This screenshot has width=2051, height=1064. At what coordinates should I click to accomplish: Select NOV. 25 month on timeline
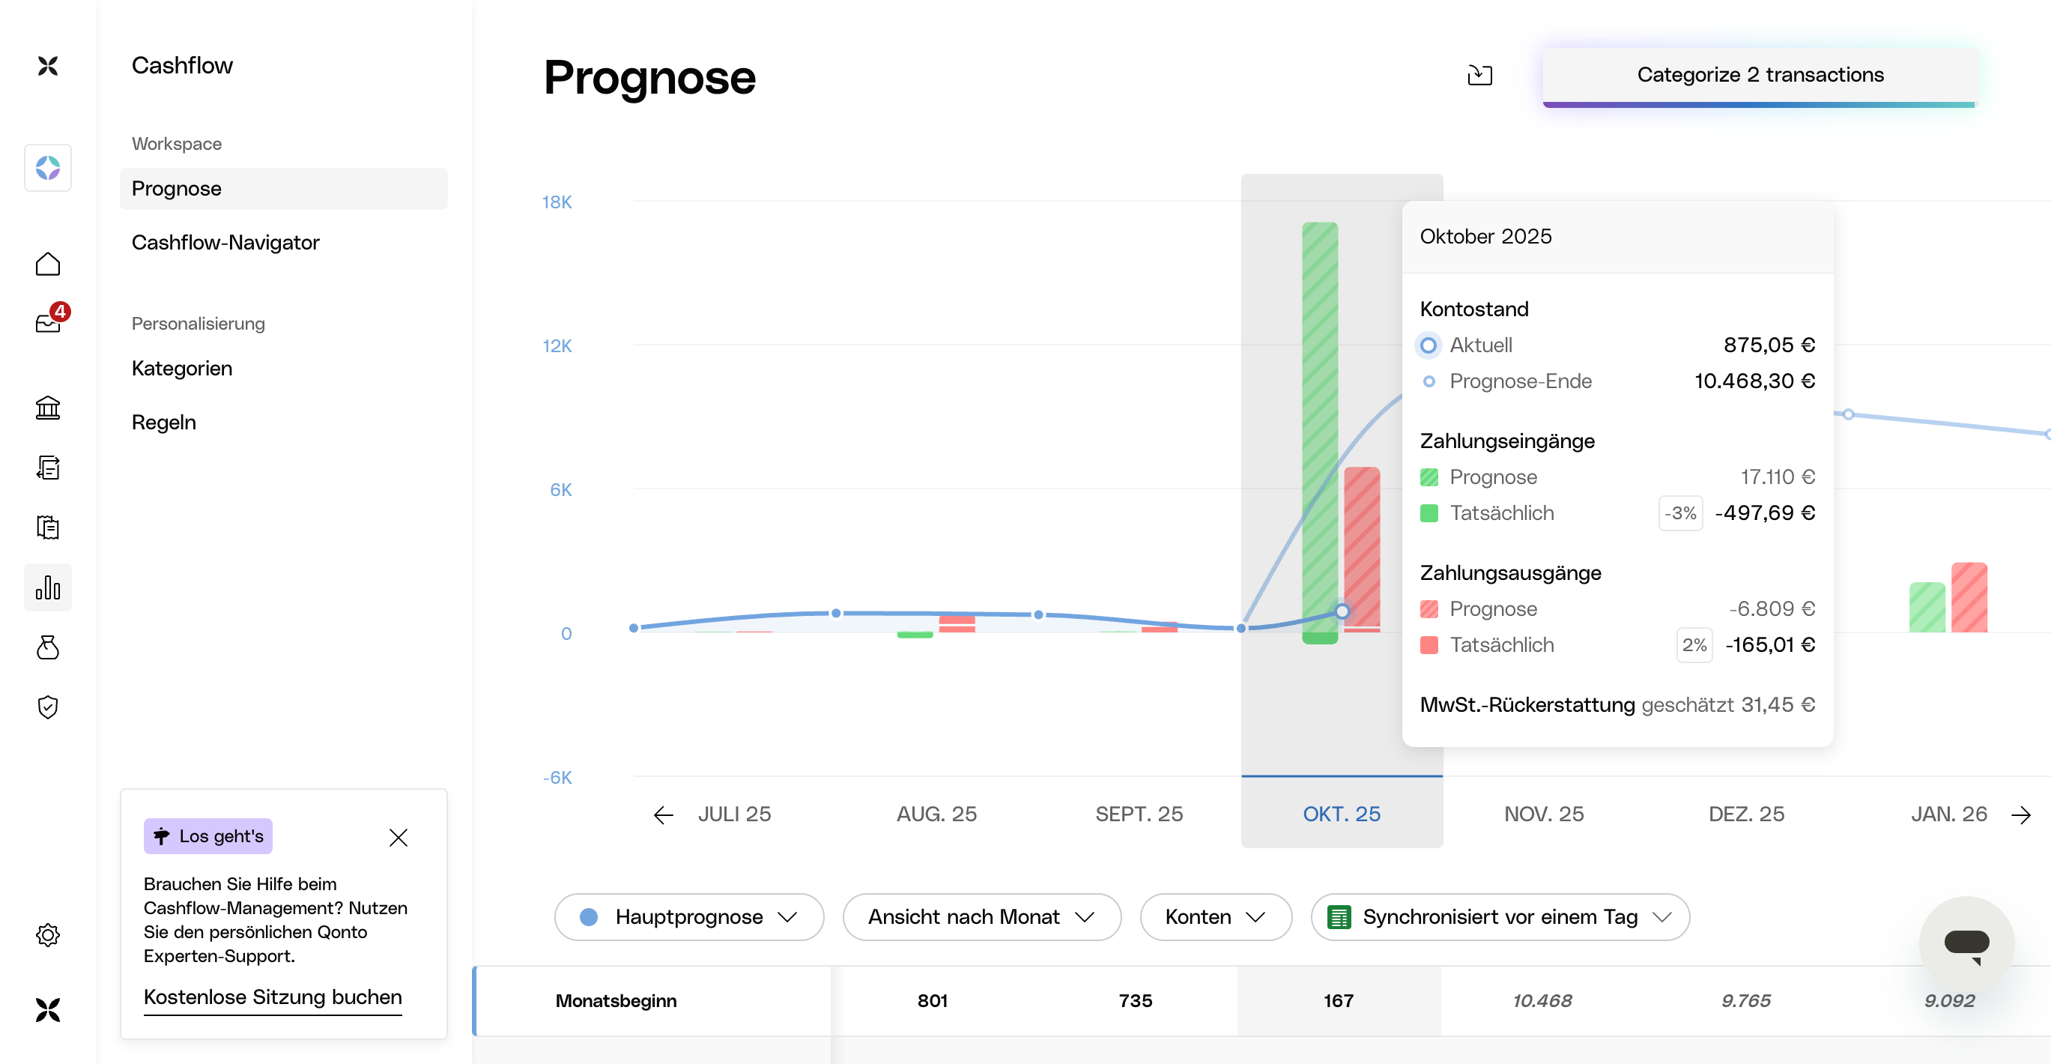click(x=1543, y=814)
